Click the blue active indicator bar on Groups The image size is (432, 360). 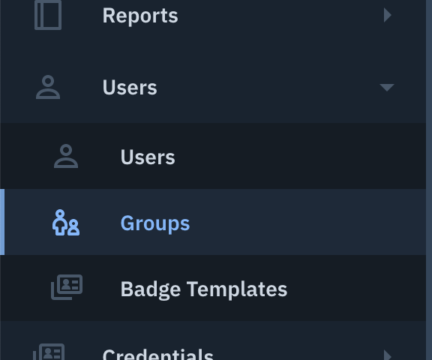[2, 222]
